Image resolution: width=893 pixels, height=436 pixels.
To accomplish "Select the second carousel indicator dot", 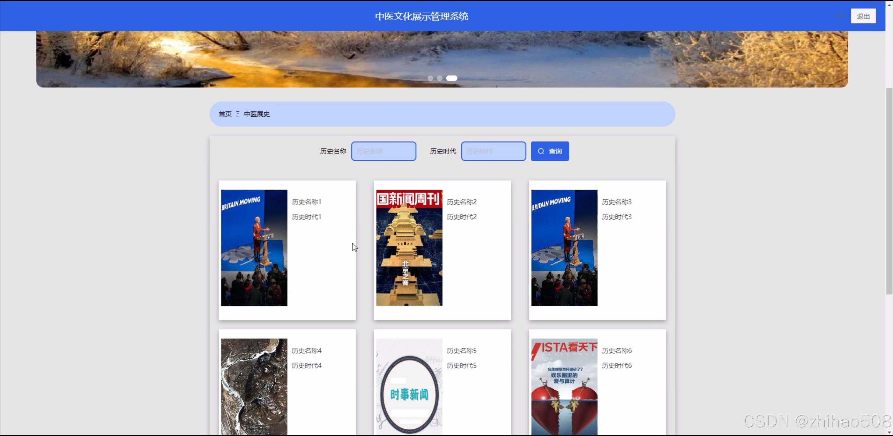I will click(x=440, y=78).
